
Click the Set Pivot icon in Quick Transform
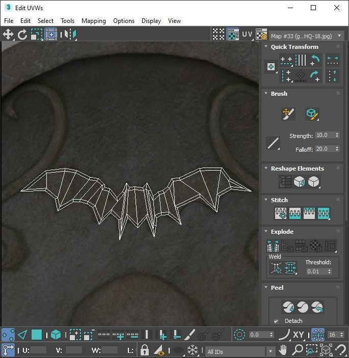point(271,67)
